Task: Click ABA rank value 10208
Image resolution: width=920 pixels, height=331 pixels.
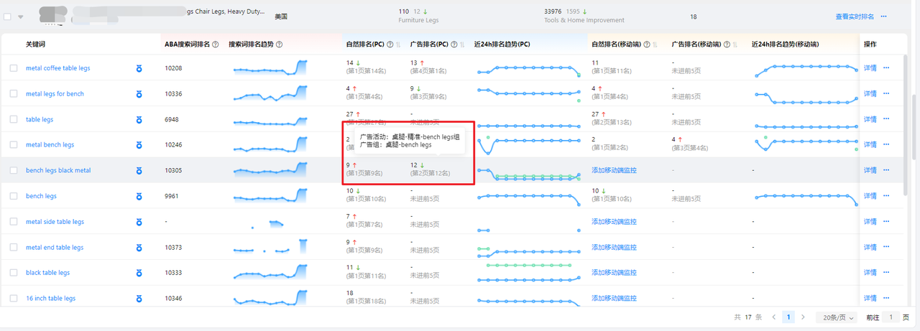Action: pos(173,68)
